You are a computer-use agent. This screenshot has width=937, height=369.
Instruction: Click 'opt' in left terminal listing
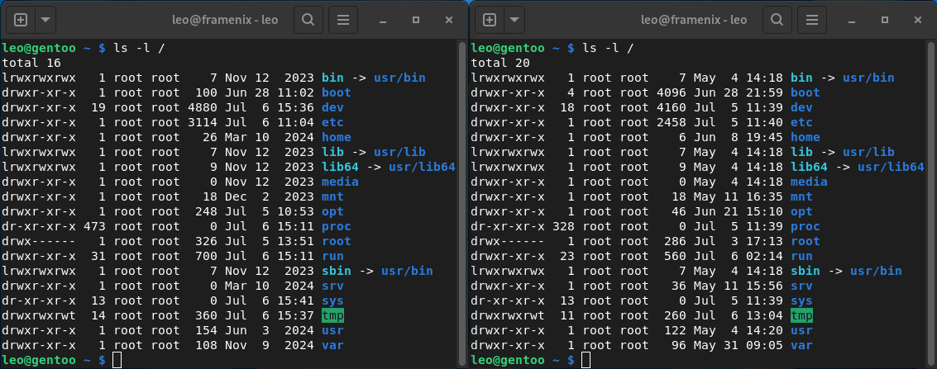coord(332,211)
